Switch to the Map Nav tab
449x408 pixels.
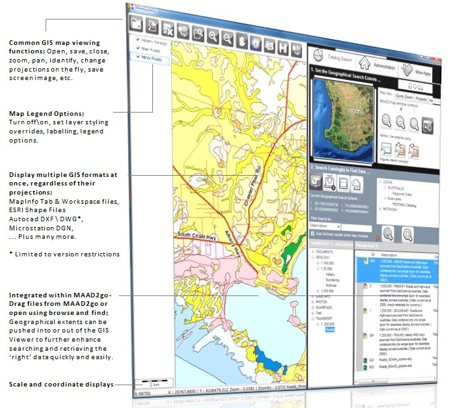[386, 93]
